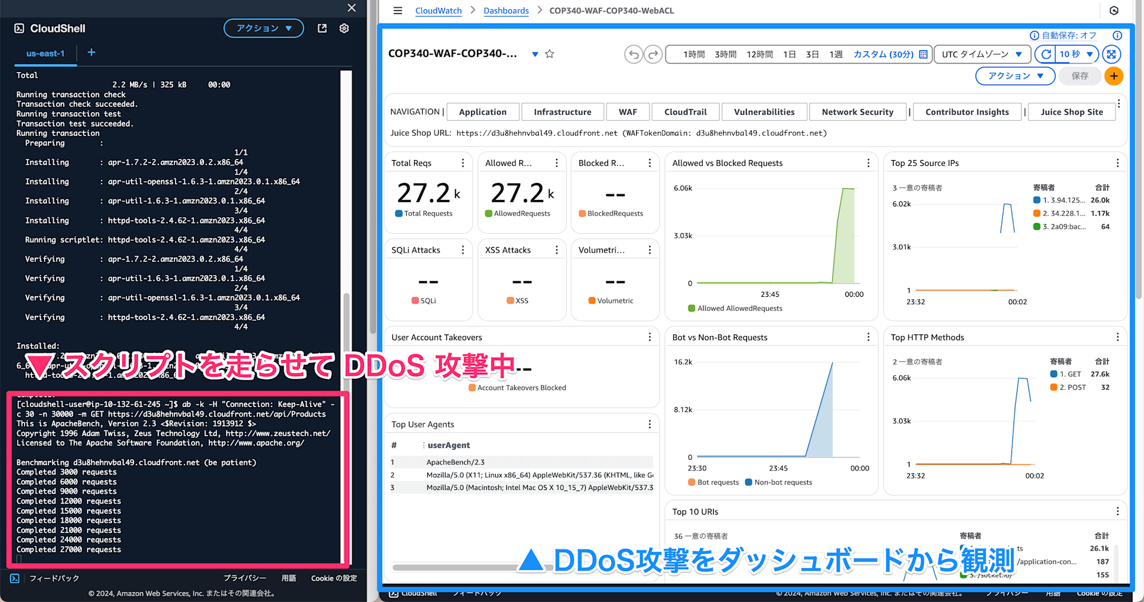Image resolution: width=1144 pixels, height=602 pixels.
Task: Go to the Dashboards breadcrumb
Action: [x=506, y=10]
